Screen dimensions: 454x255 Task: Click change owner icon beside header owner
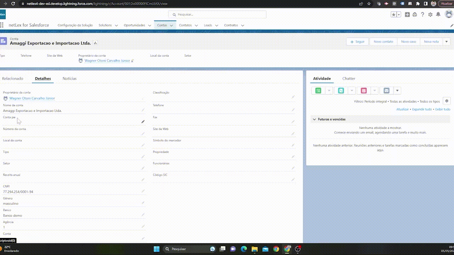click(133, 61)
